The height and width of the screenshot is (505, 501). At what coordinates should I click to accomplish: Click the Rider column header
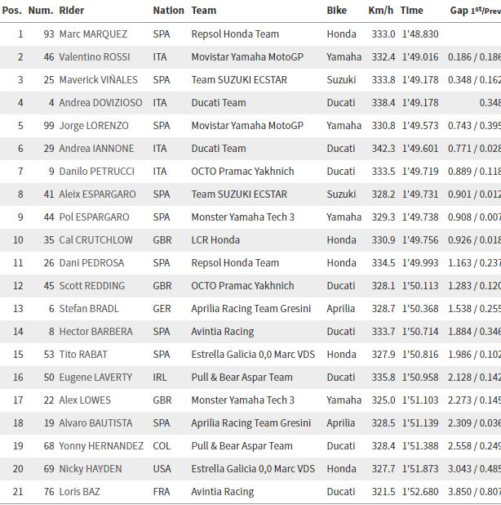click(x=72, y=11)
